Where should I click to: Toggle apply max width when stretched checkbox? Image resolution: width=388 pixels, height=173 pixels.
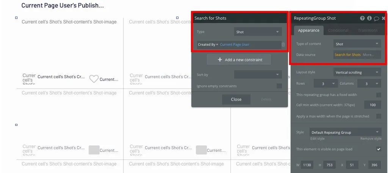point(379,116)
